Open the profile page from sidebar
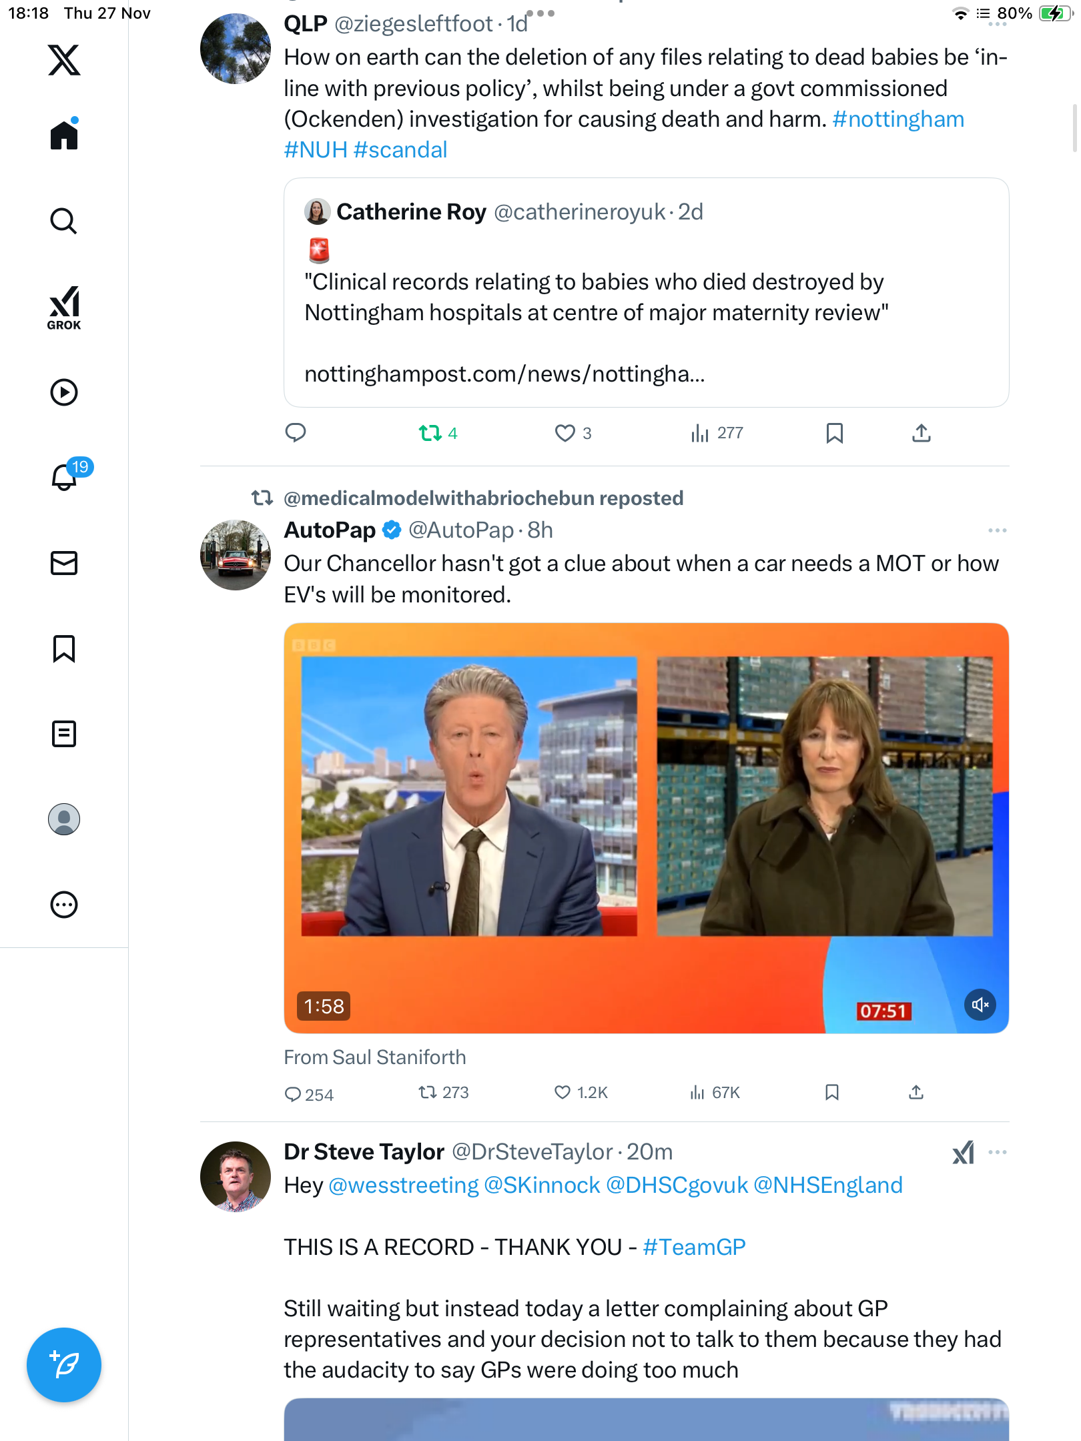 (64, 819)
